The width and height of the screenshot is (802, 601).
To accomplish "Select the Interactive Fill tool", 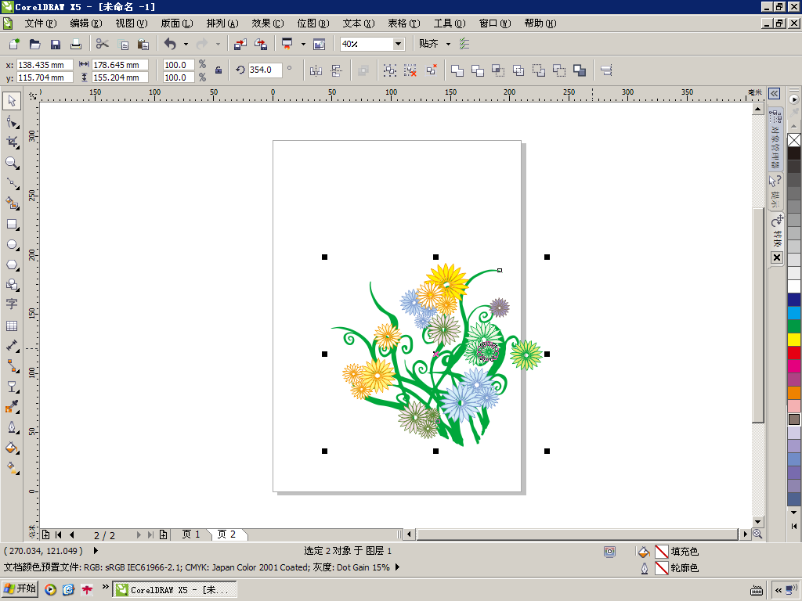I will [13, 468].
